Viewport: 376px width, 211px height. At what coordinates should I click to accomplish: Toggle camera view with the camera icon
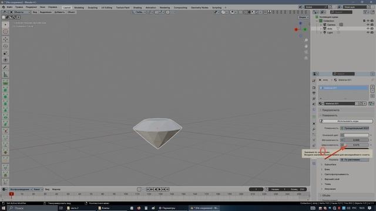pos(306,52)
